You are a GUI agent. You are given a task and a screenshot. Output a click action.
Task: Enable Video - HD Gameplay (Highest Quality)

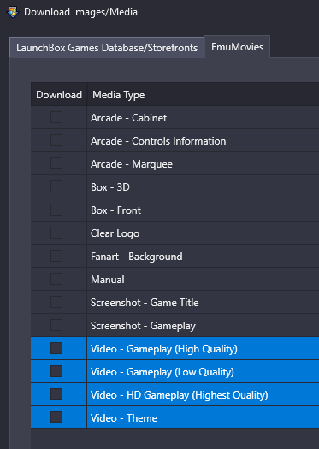pos(56,394)
